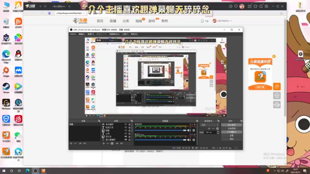Adjust the 桌面音频 volume slider
This screenshot has height=174, width=310.
160,130
